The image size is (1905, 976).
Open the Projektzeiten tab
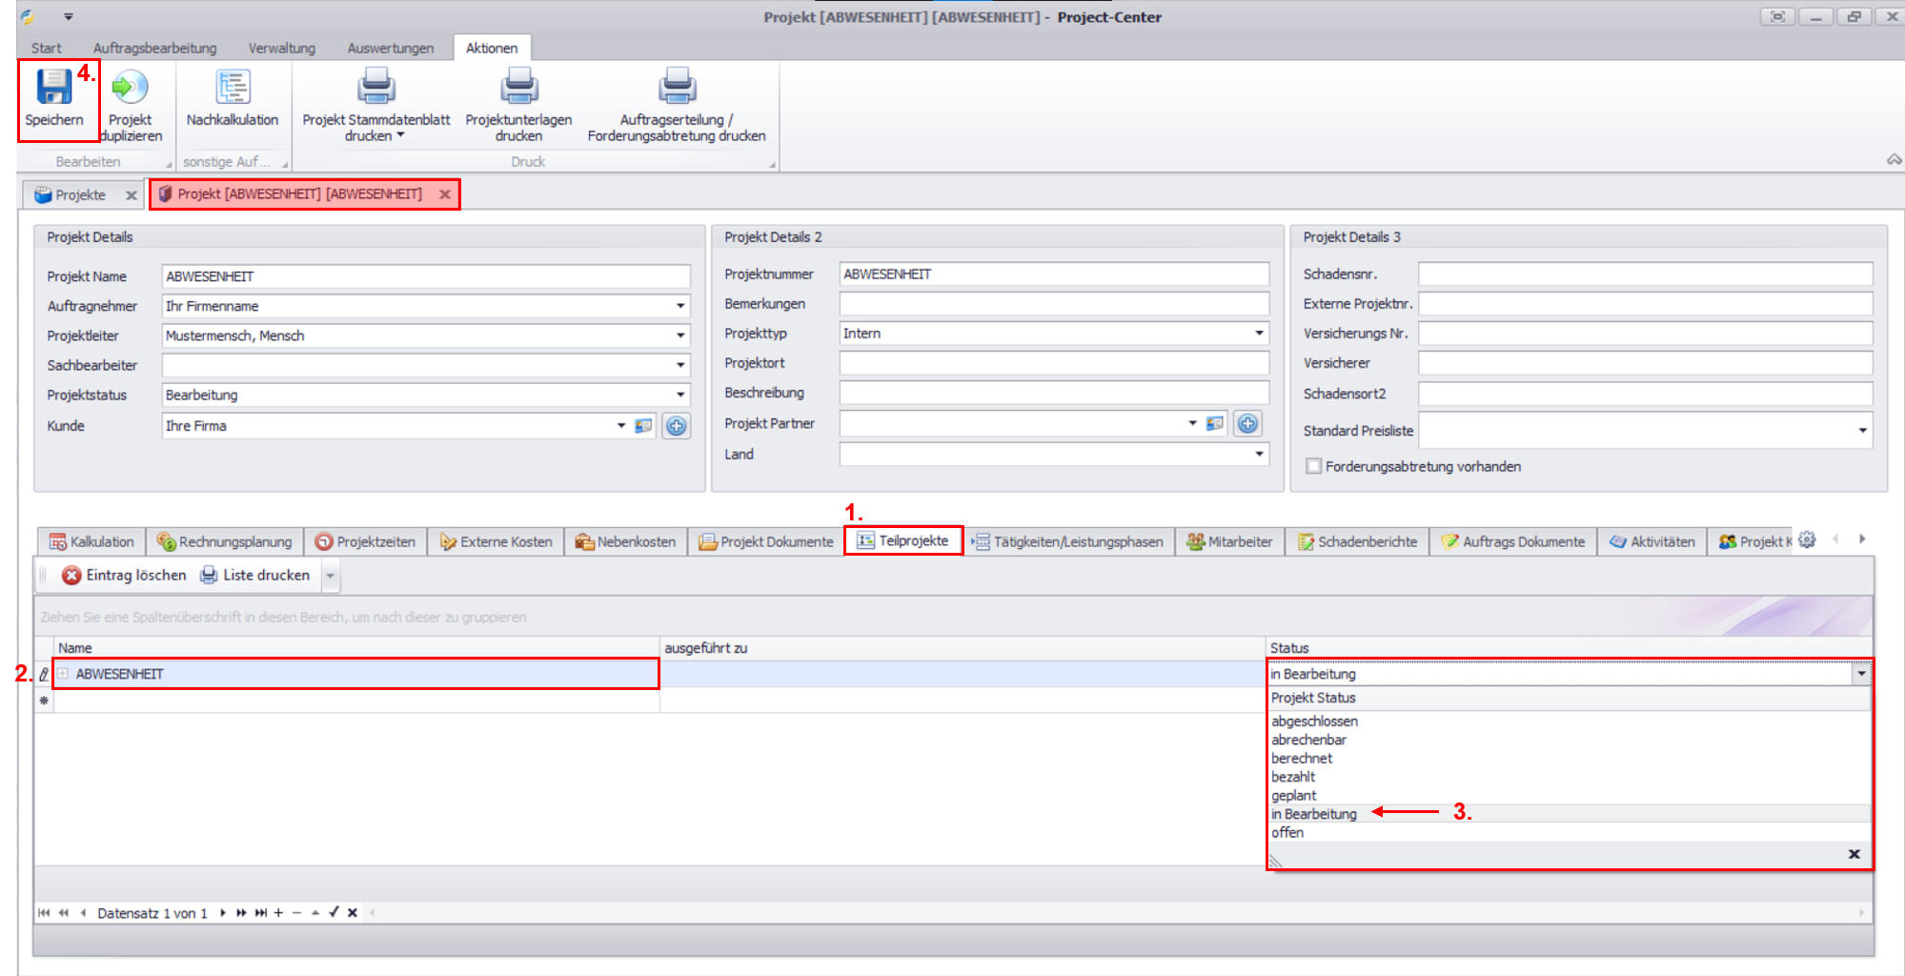(x=366, y=541)
